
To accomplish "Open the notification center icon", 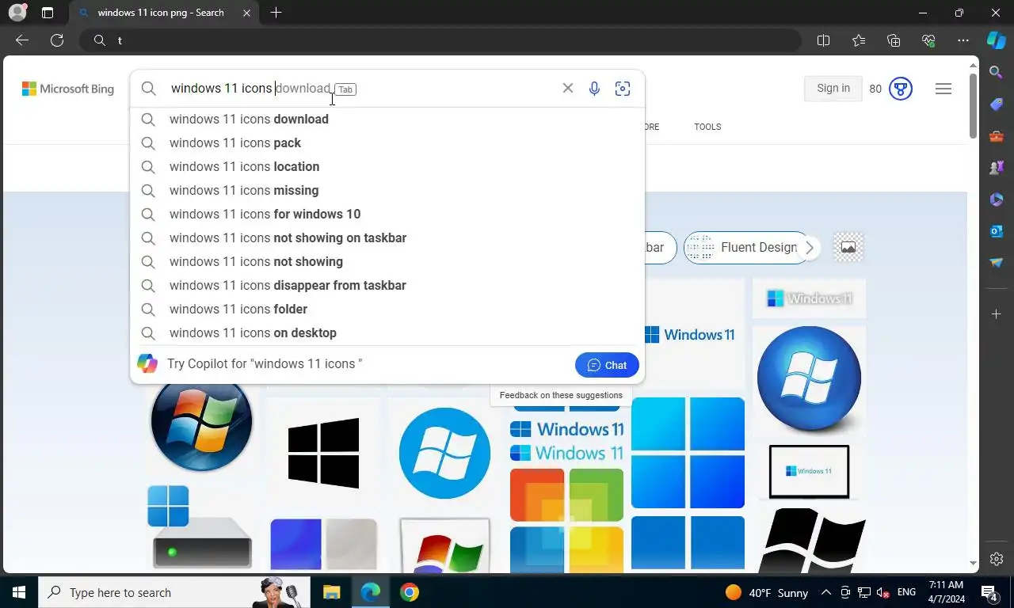I will click(x=989, y=592).
